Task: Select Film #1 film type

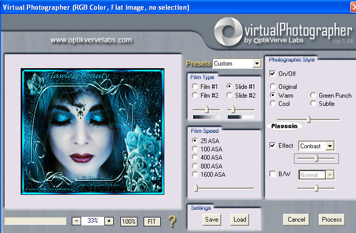Action: pyautogui.click(x=195, y=86)
